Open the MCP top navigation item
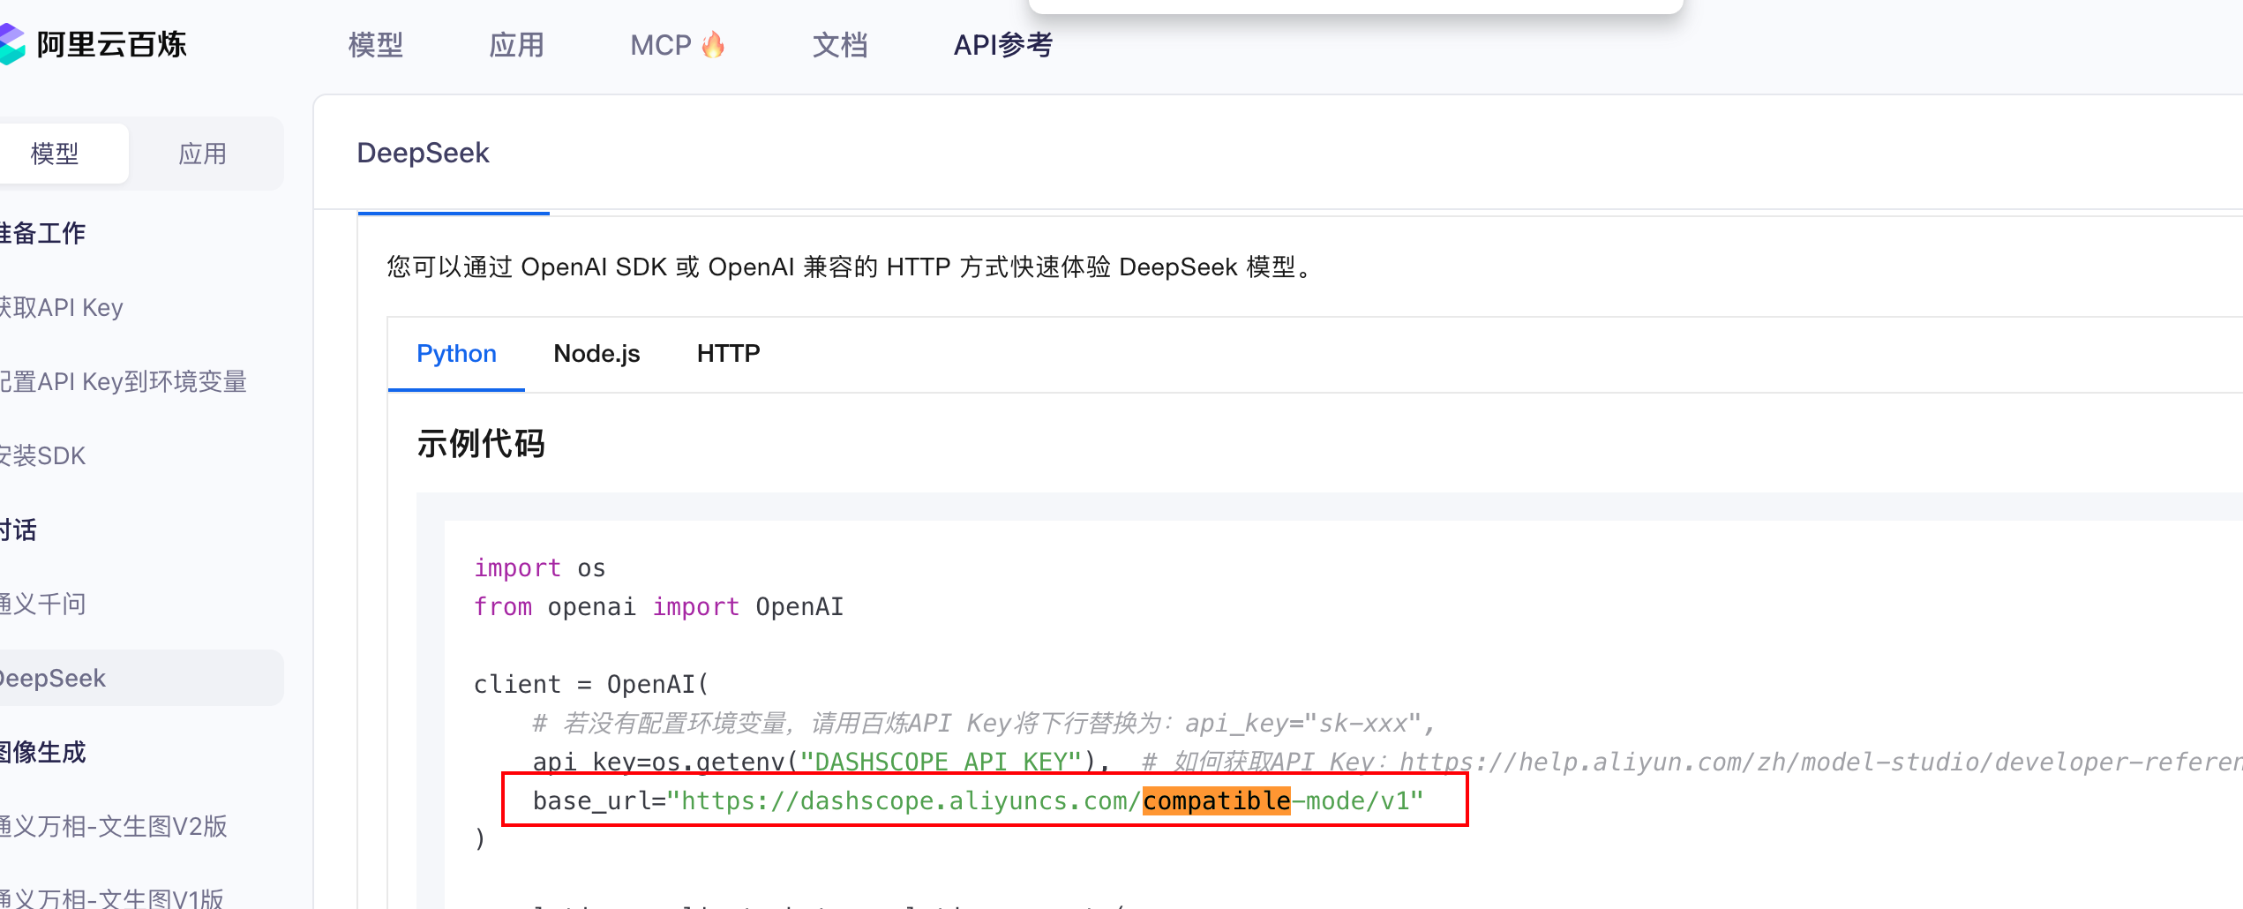 pyautogui.click(x=678, y=45)
